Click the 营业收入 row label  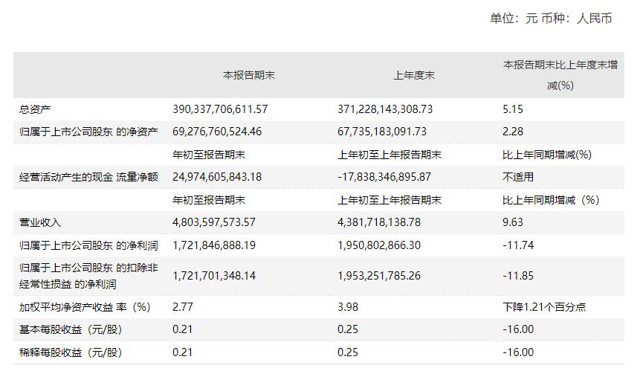coord(40,222)
